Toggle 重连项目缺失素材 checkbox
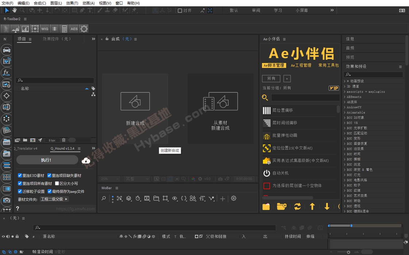Screen dimensions: 409x255 tap(49, 175)
